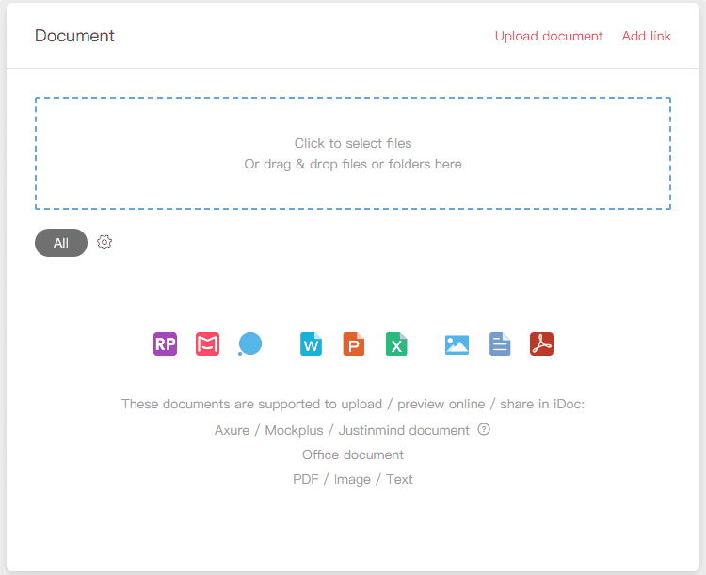Screen dimensions: 706x575
Task: Click the Add link button
Action: [x=646, y=36]
